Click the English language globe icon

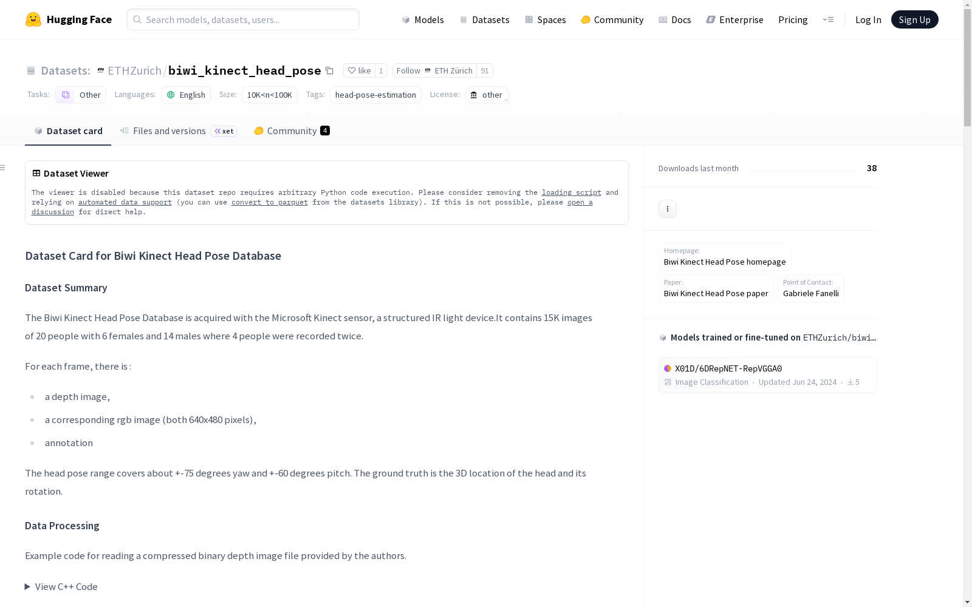click(x=171, y=95)
